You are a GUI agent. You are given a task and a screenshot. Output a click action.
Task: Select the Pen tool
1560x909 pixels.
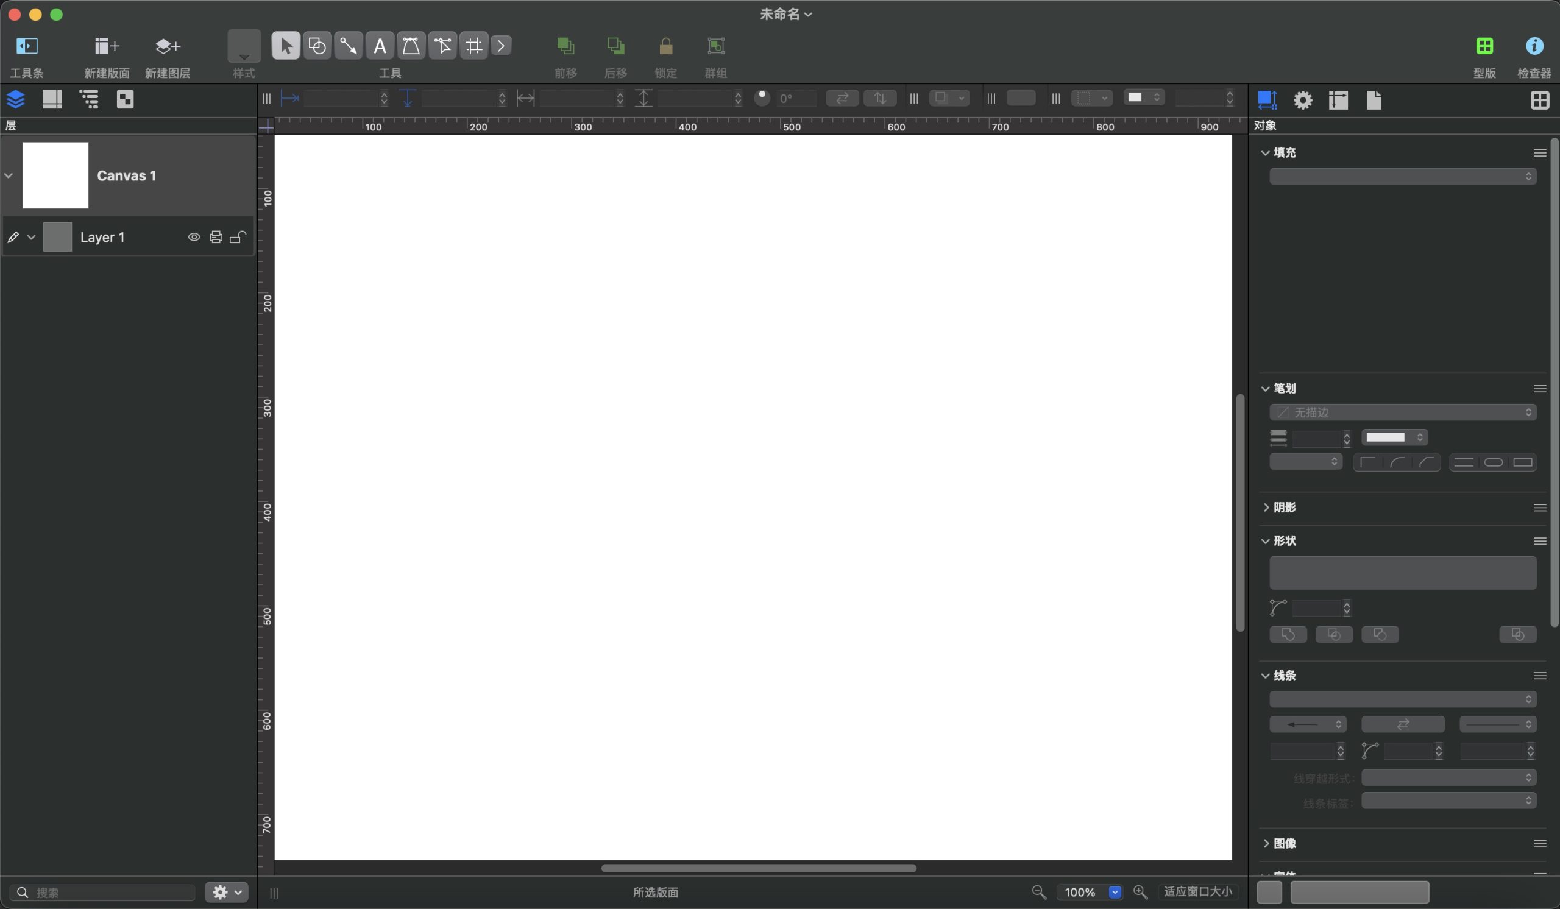pyautogui.click(x=411, y=46)
